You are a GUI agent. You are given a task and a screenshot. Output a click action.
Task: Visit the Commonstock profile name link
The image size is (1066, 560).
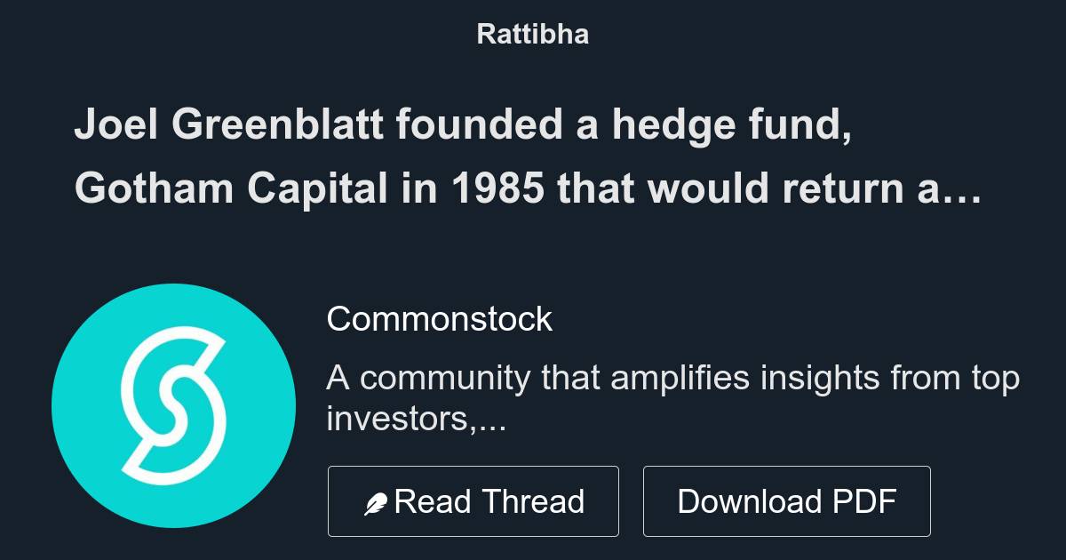coord(440,318)
